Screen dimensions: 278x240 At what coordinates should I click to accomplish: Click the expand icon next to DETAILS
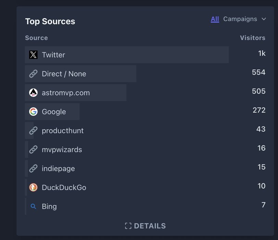coord(128,226)
